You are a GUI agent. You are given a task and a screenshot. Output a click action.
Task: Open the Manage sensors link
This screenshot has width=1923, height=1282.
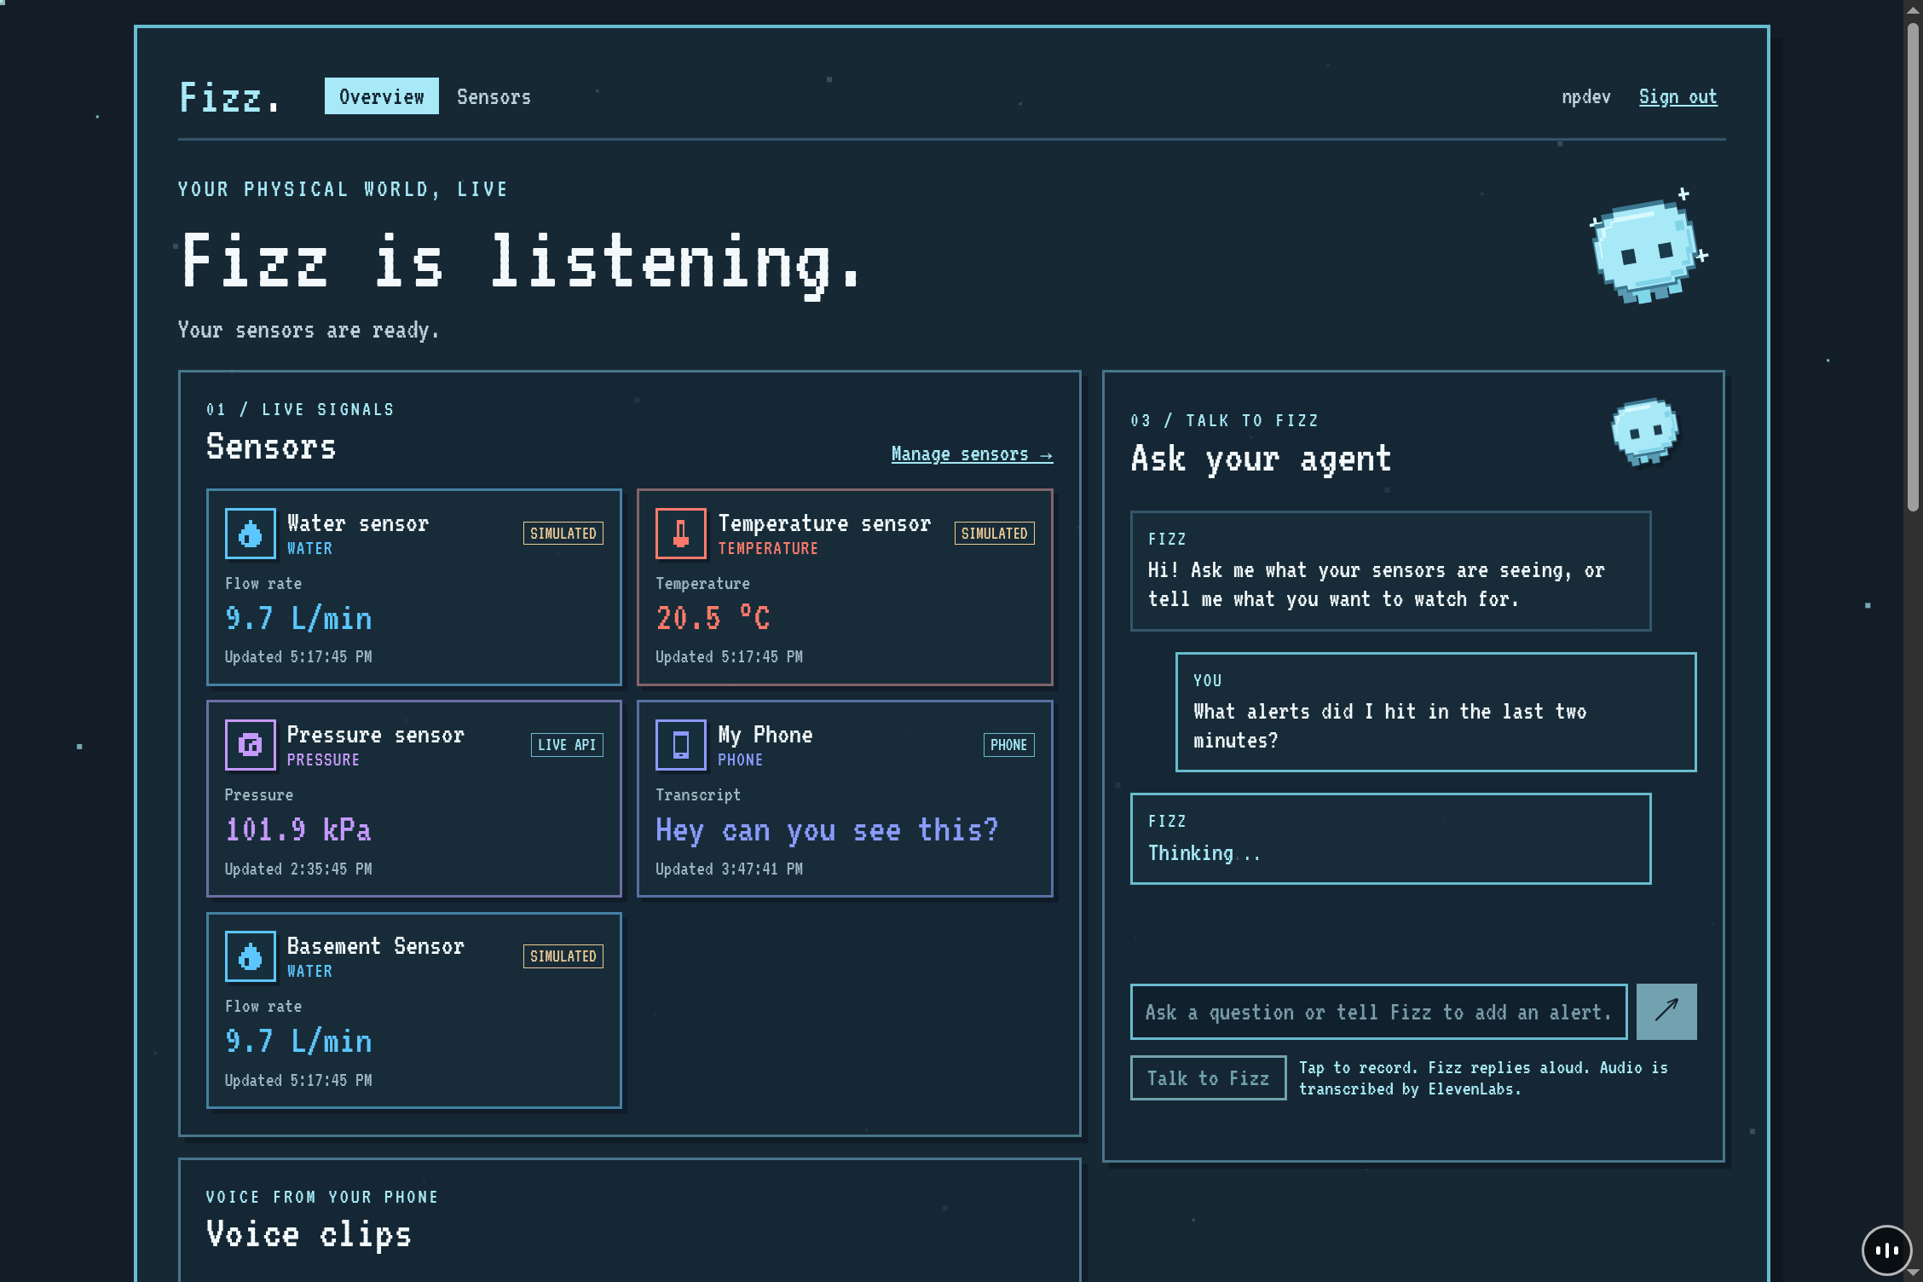point(972,454)
